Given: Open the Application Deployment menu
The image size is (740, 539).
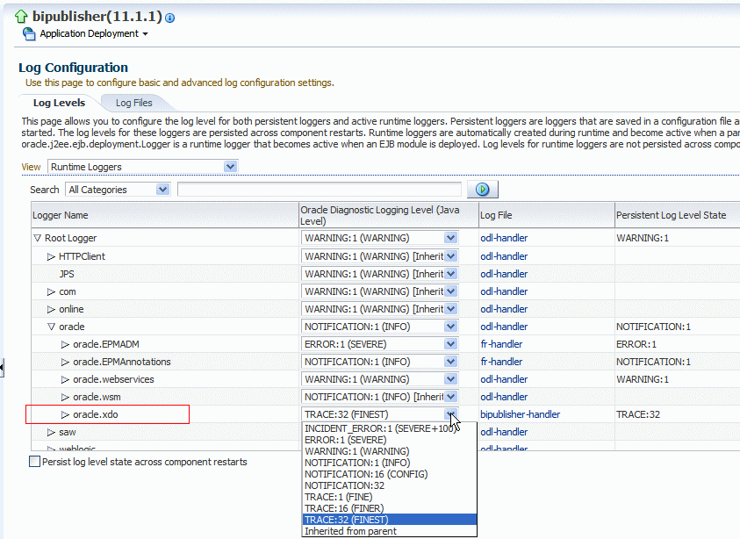Looking at the screenshot, I should click(x=94, y=33).
